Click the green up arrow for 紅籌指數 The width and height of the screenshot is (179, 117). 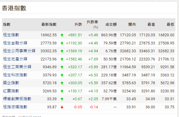pyautogui.click(x=62, y=91)
